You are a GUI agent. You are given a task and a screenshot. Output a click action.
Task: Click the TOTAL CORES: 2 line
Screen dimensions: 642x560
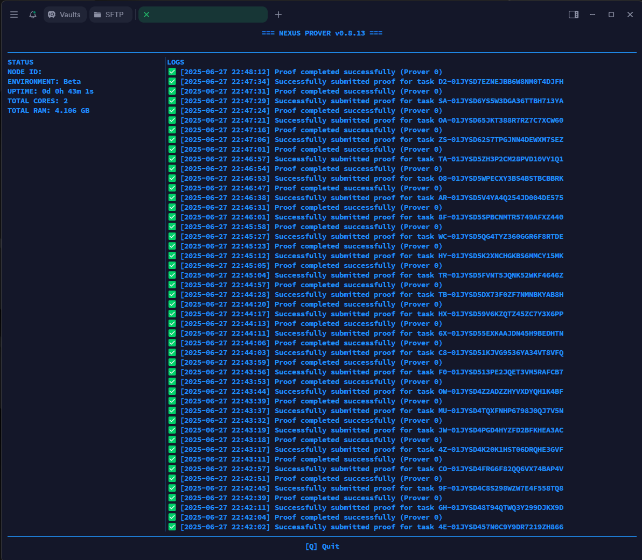click(38, 101)
